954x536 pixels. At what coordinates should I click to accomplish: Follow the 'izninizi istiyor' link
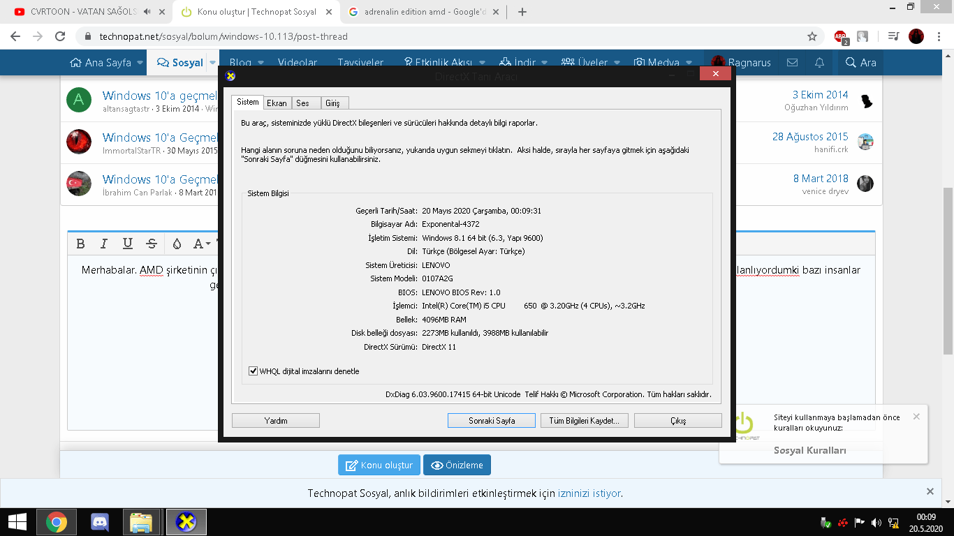[x=589, y=493]
